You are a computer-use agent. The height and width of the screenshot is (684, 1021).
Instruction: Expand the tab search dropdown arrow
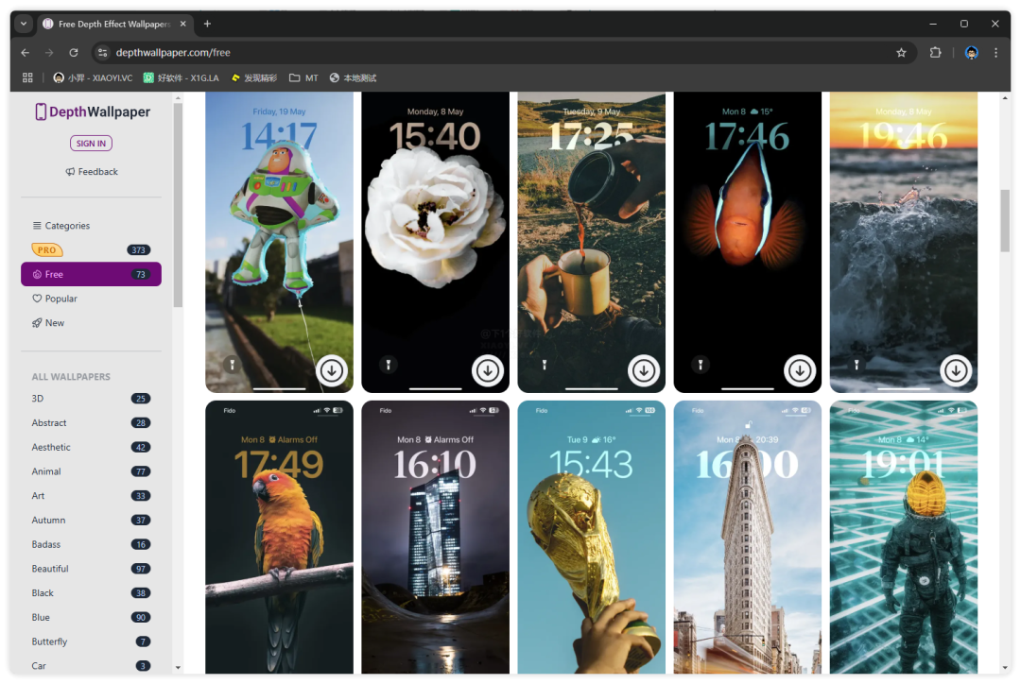pos(24,24)
